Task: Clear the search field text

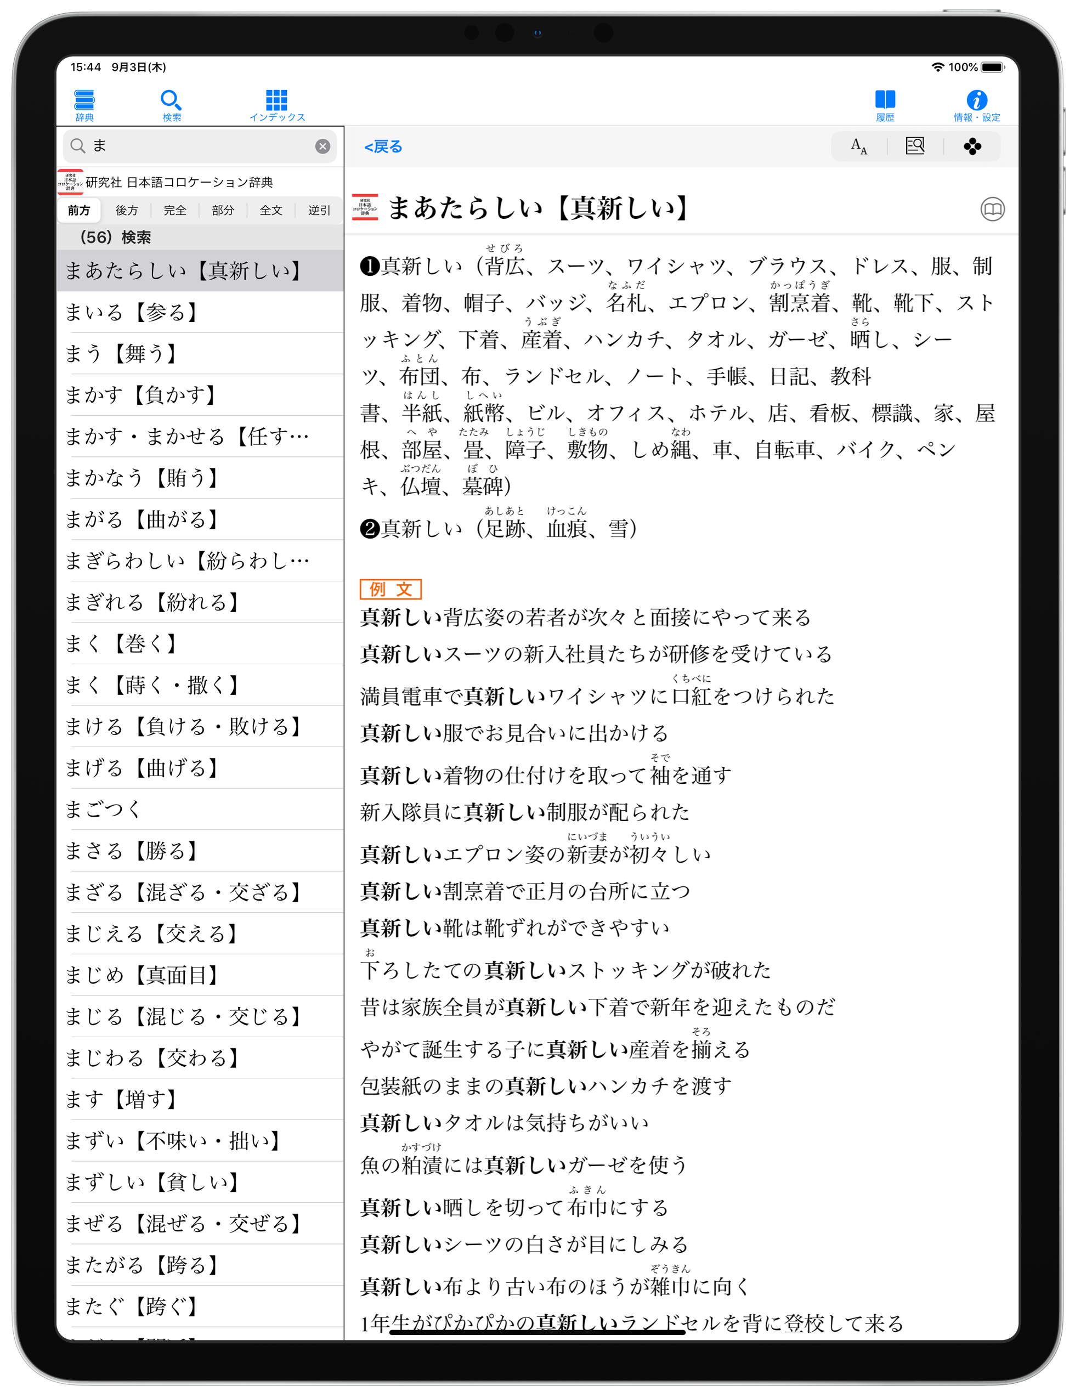Action: [x=322, y=146]
